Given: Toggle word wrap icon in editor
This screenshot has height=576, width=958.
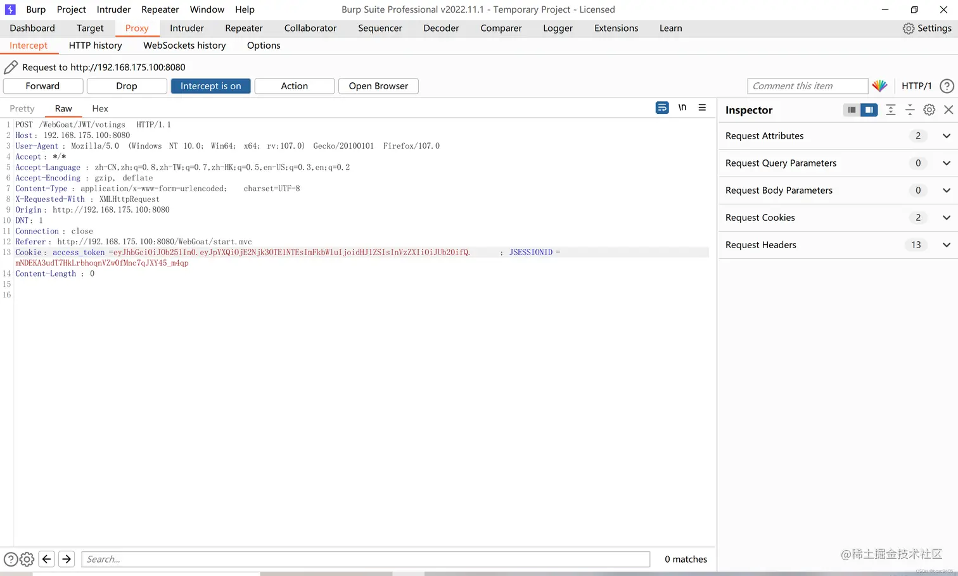Looking at the screenshot, I should click(x=662, y=108).
